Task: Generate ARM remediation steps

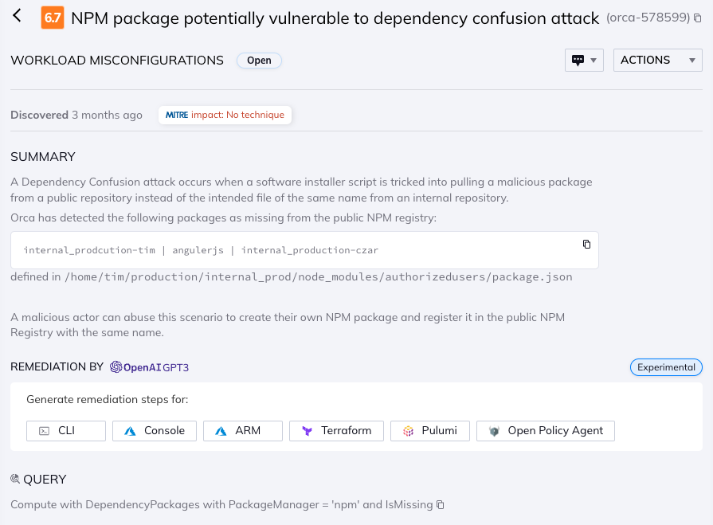Action: (x=242, y=430)
